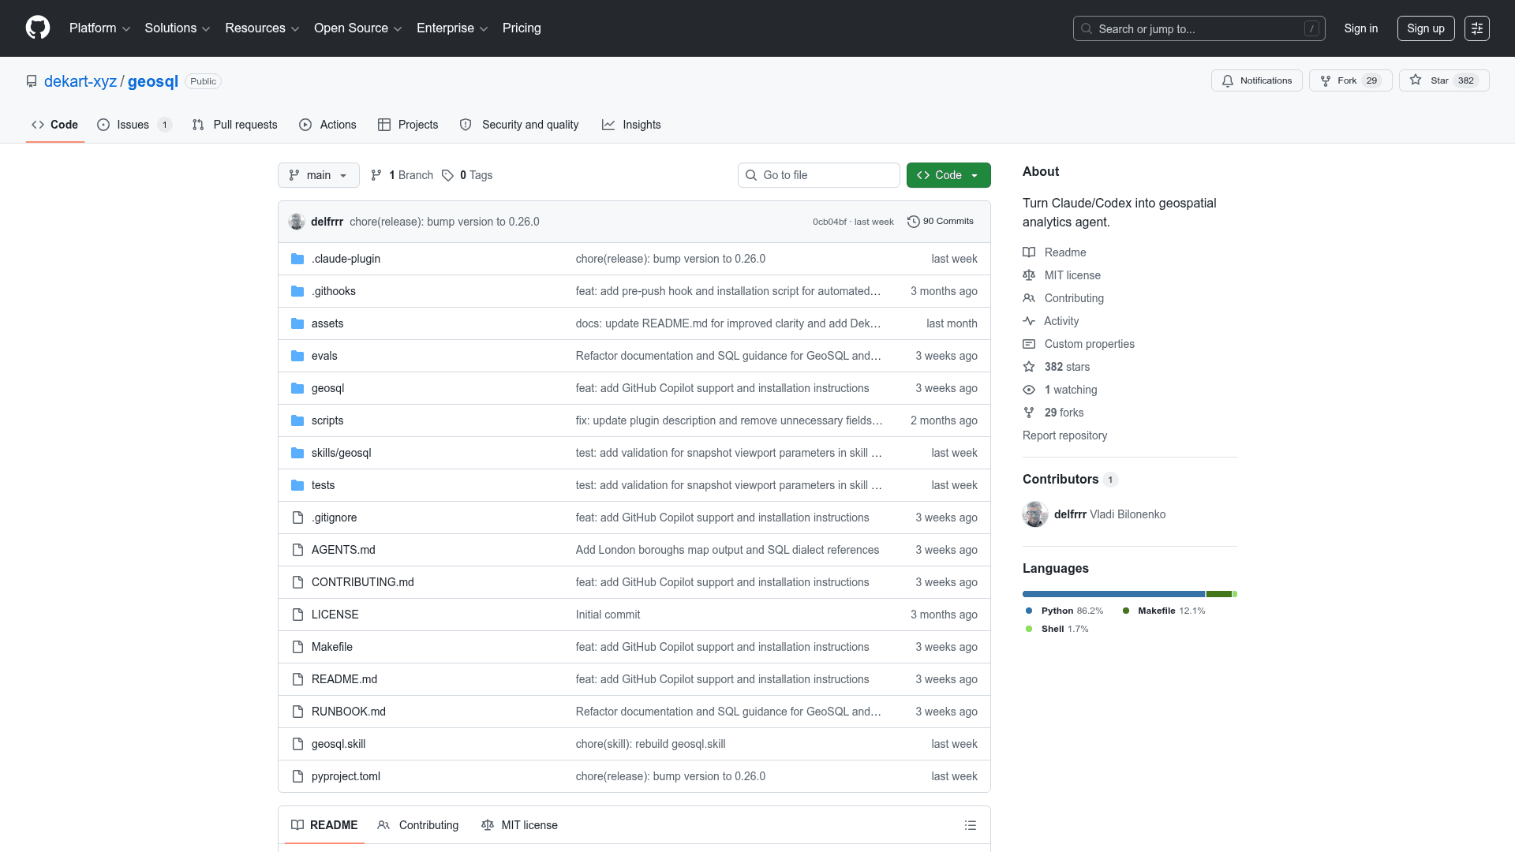
Task: Expand the main branch selector
Action: coord(318,175)
